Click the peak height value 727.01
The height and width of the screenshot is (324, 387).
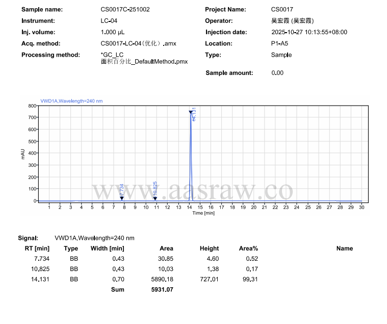pos(209,279)
